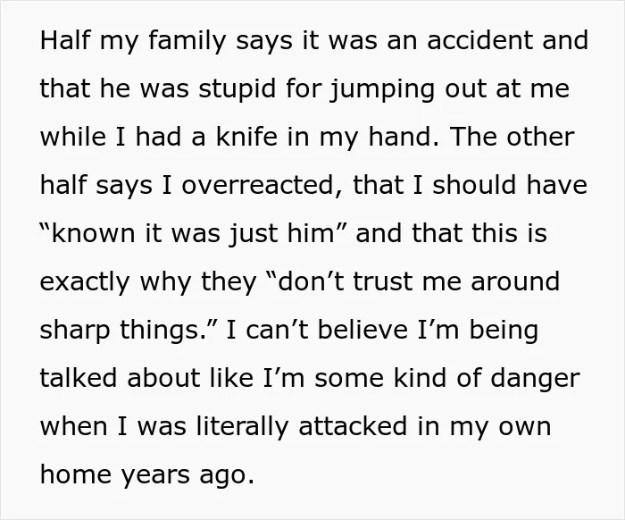Click the word "literally" in the text

click(x=242, y=426)
